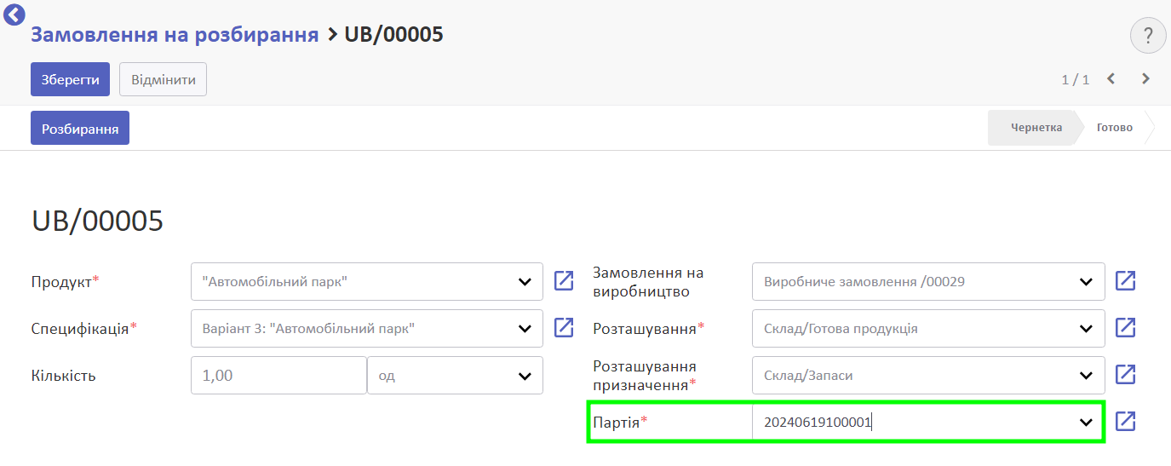Open the help question mark icon
The width and height of the screenshot is (1171, 466).
1148,36
